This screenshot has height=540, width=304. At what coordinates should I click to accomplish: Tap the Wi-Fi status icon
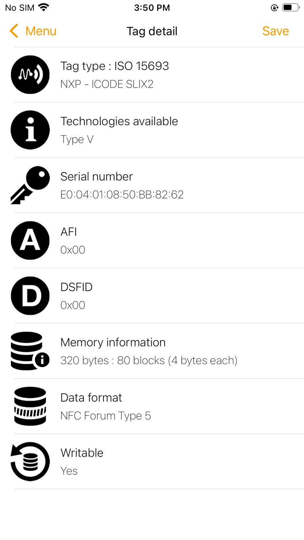(x=43, y=7)
